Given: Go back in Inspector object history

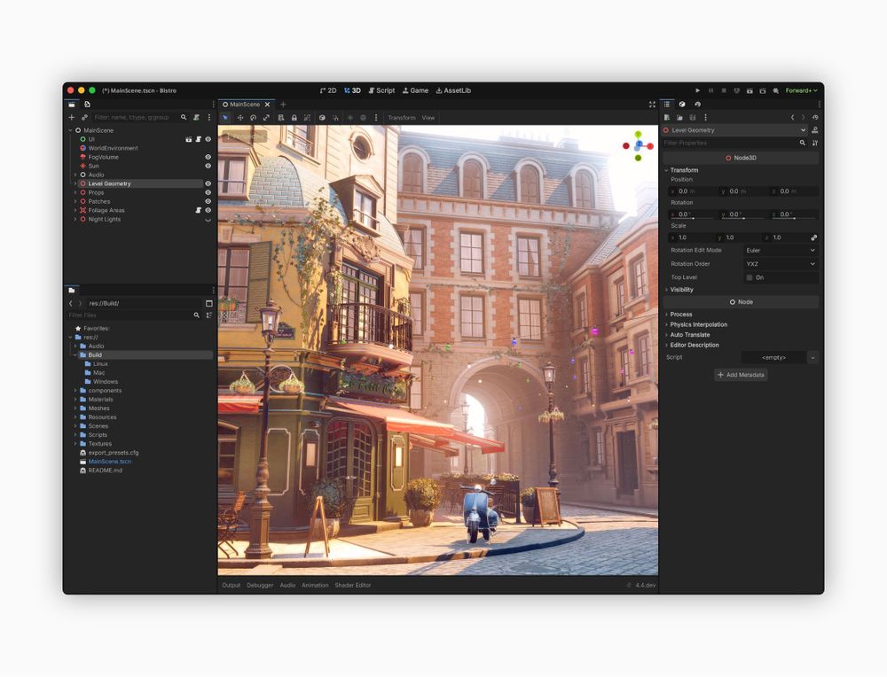Looking at the screenshot, I should pos(792,118).
